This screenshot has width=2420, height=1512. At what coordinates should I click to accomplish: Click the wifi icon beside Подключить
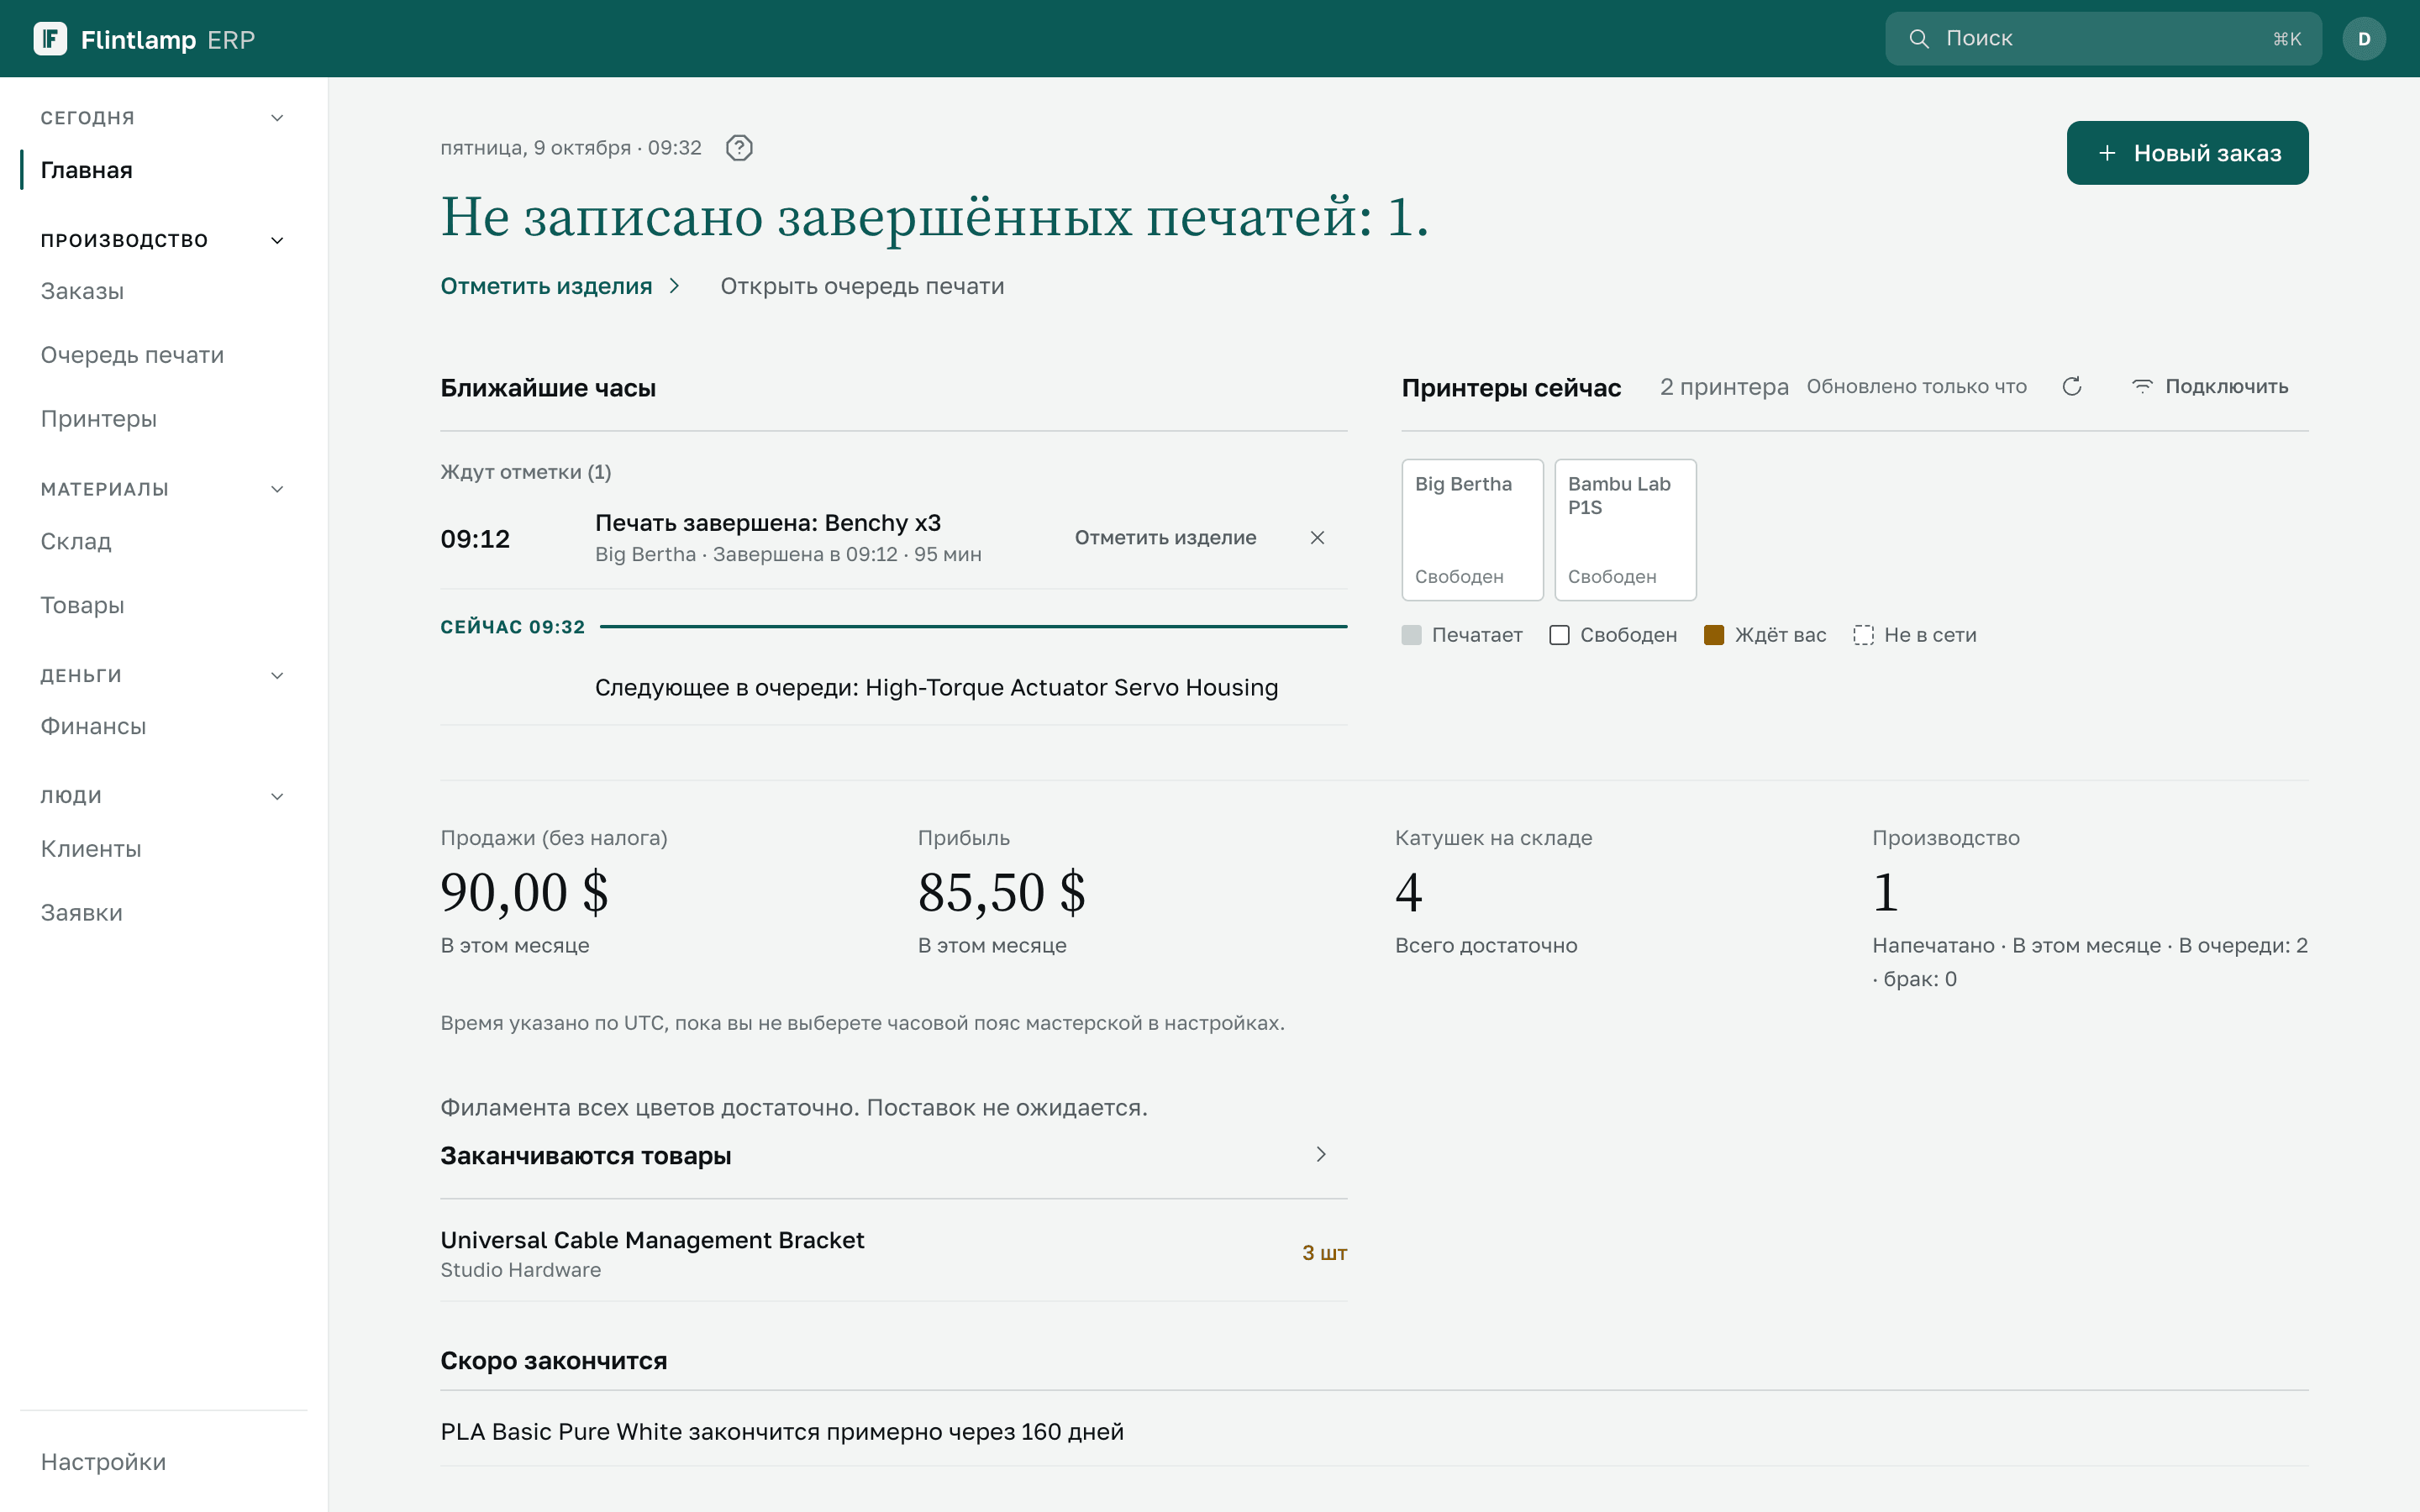click(x=2142, y=387)
